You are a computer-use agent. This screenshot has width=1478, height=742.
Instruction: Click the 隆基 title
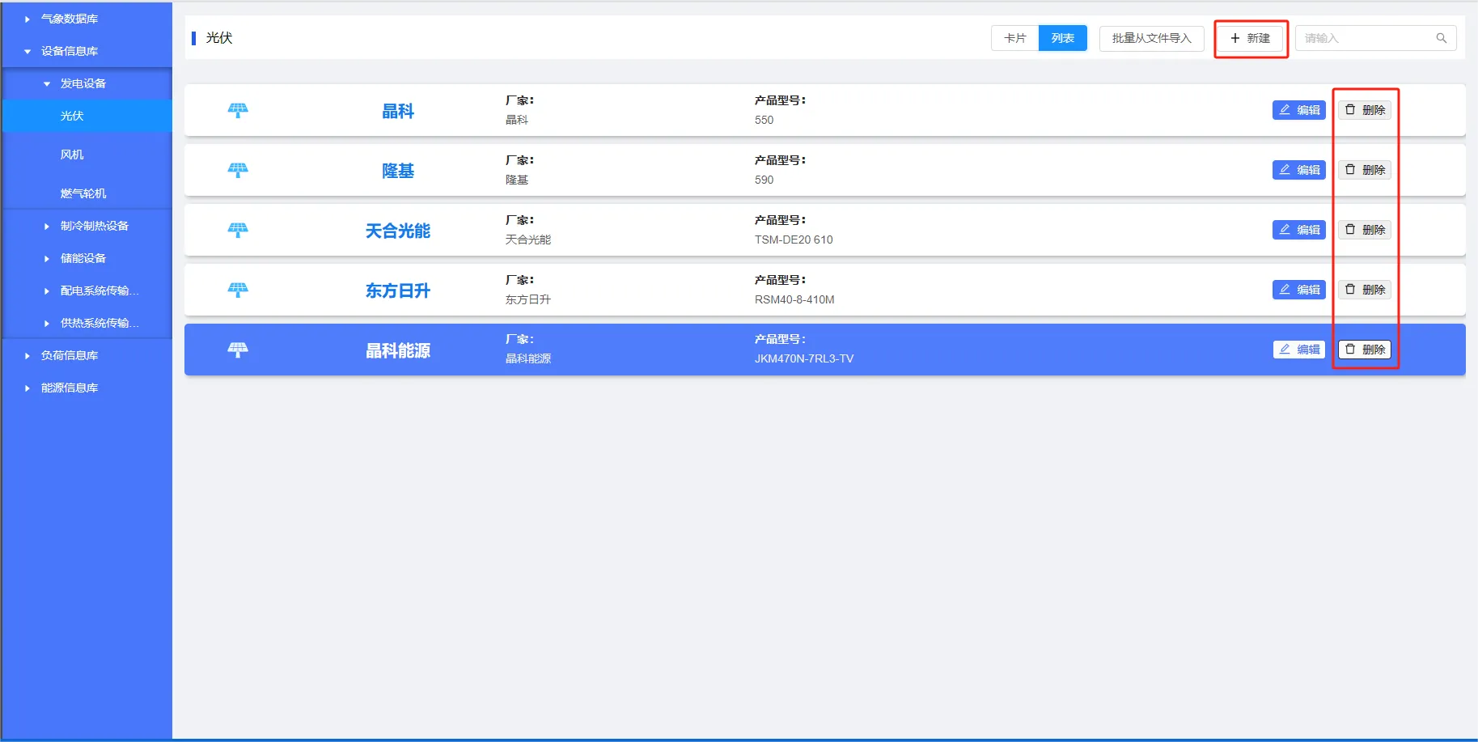point(398,171)
